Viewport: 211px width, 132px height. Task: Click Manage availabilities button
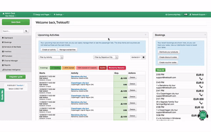pos(68,50)
